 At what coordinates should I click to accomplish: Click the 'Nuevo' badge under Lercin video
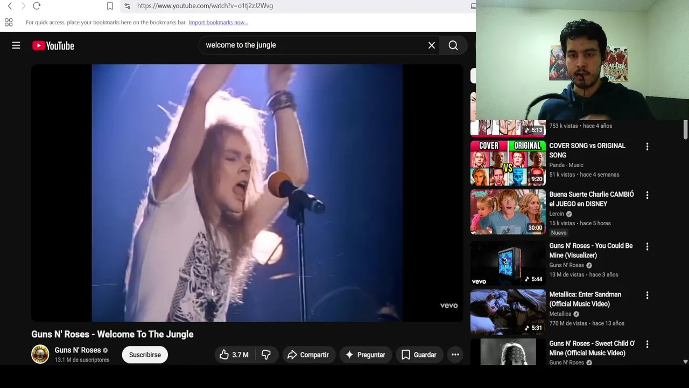pos(559,233)
